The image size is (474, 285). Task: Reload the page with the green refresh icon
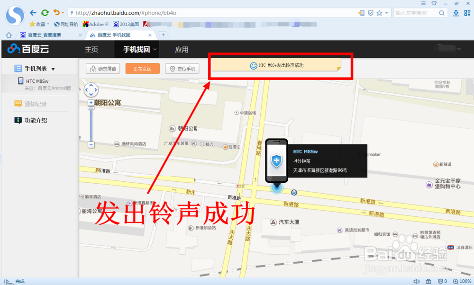point(45,13)
